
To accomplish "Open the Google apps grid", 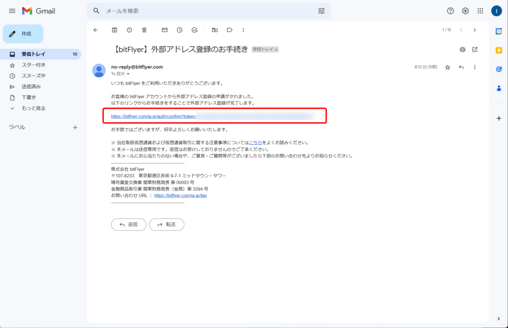I will pos(480,11).
